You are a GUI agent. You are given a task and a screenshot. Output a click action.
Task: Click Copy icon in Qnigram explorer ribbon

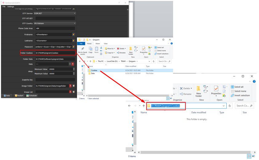point(90,50)
